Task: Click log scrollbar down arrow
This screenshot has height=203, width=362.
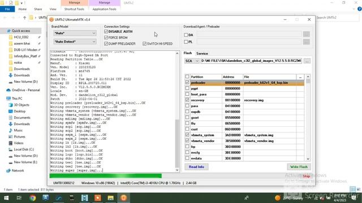Action: [177, 170]
